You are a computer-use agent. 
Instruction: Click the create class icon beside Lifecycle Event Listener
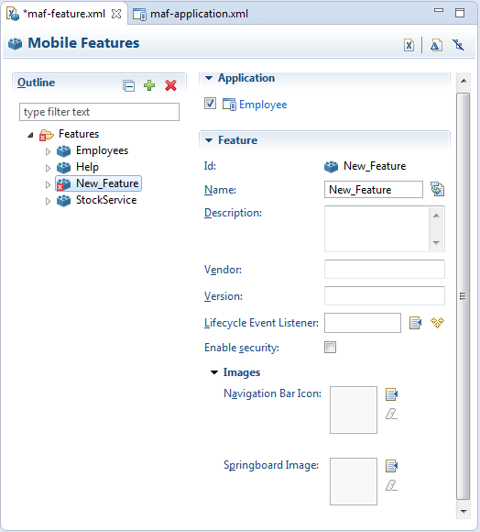[437, 322]
